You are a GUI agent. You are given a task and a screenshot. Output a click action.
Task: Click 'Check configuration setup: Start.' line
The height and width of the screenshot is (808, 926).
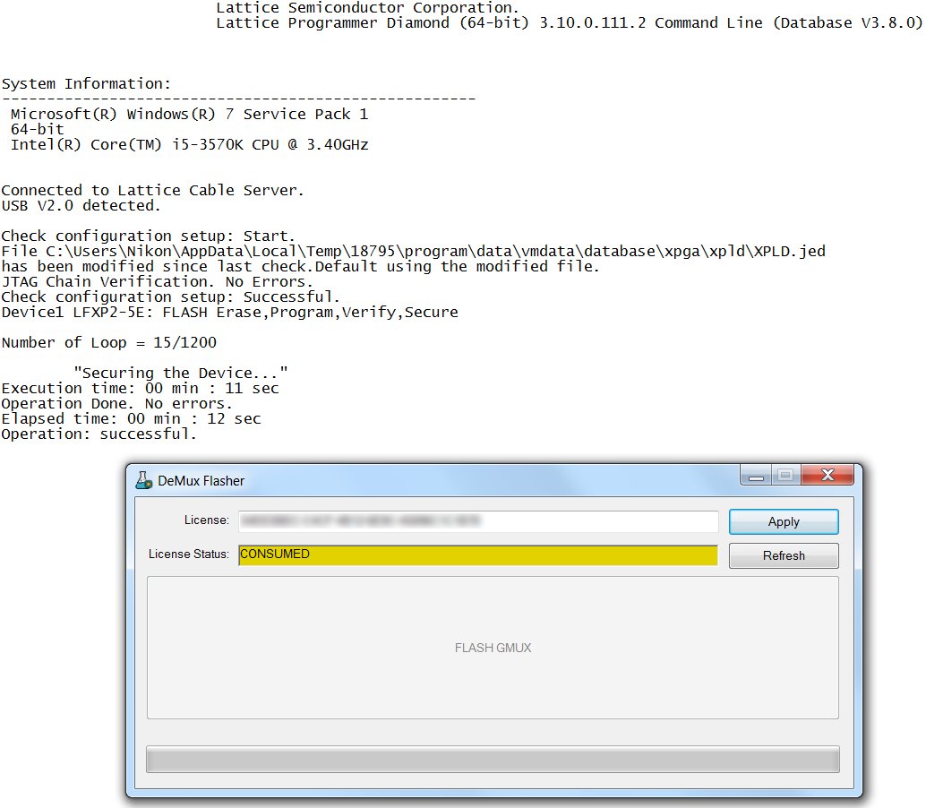click(x=149, y=236)
